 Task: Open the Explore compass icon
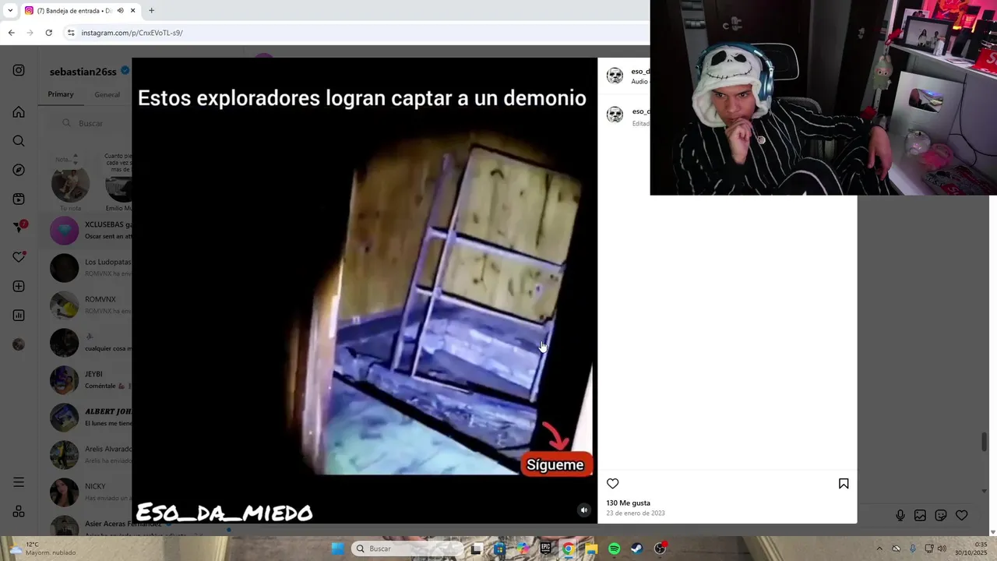tap(19, 170)
